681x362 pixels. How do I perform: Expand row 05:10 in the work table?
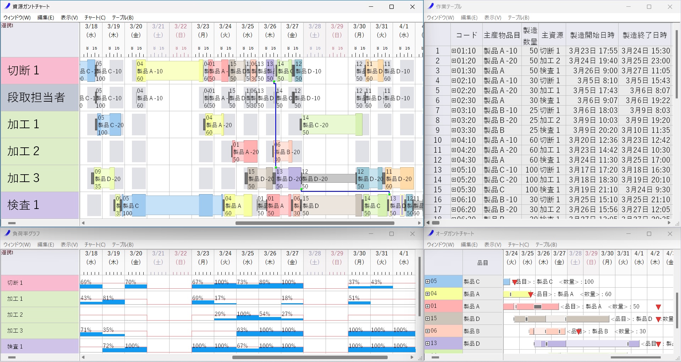tap(454, 170)
